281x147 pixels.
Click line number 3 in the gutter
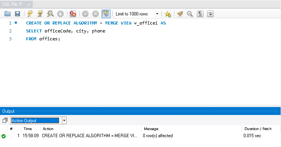coord(11,39)
